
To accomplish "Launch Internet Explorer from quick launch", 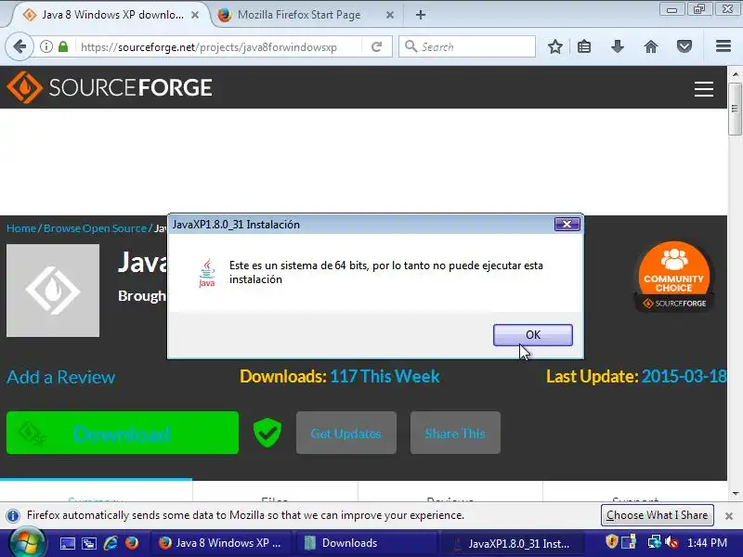I will [111, 543].
